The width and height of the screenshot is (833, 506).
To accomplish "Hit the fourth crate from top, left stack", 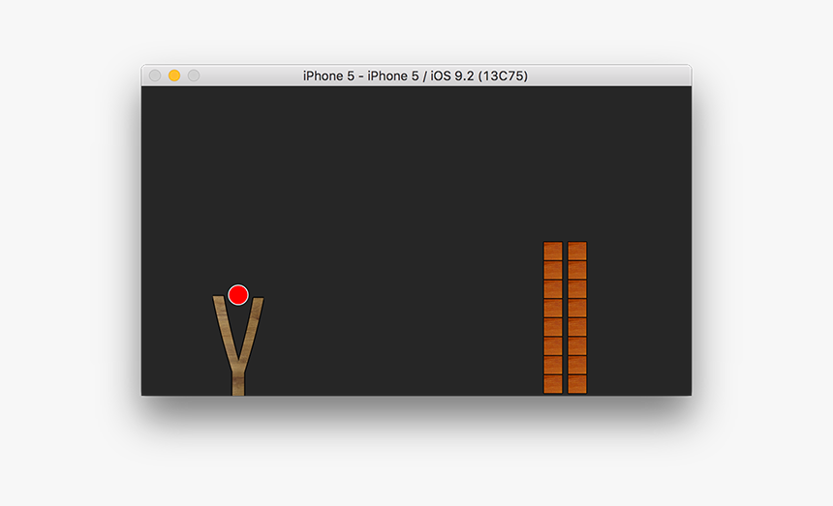I will pos(553,308).
